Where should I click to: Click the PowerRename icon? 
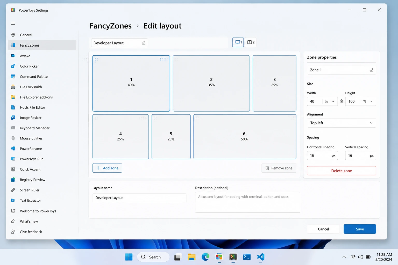click(13, 149)
